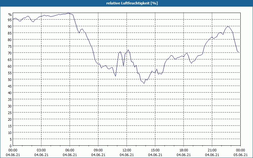Click the 18:00 time label on x-axis

point(184,150)
